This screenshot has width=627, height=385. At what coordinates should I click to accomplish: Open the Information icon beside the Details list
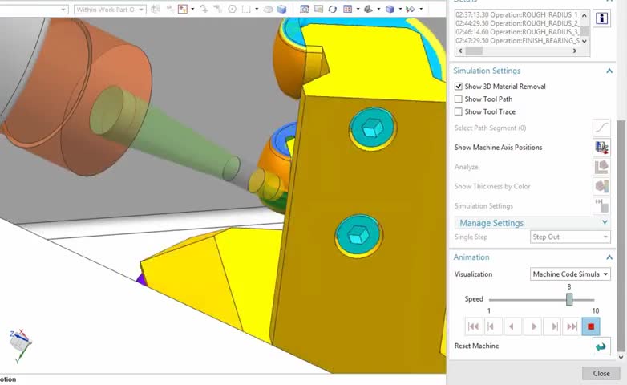(x=602, y=18)
